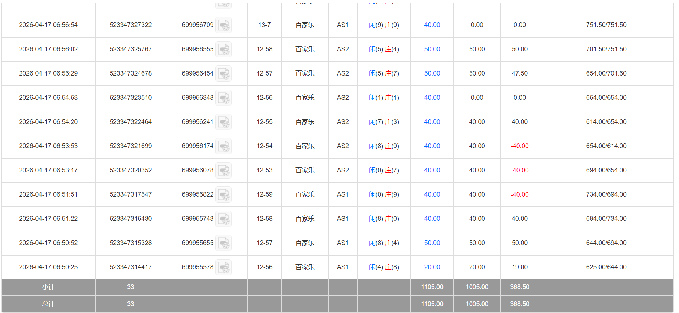679x313 pixels.
Task: Click round number 699955822
Action: pos(198,194)
